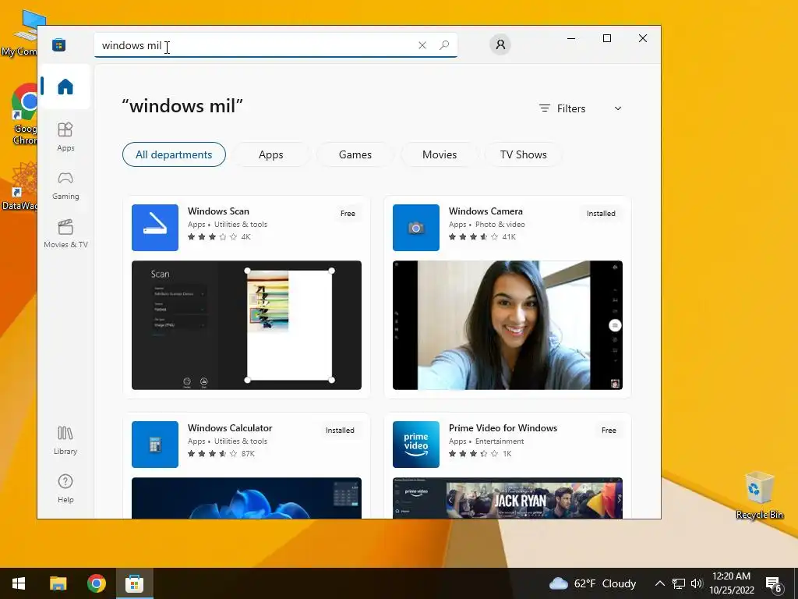Screen dimensions: 798x599
Task: Select the Apps department tab
Action: click(270, 154)
